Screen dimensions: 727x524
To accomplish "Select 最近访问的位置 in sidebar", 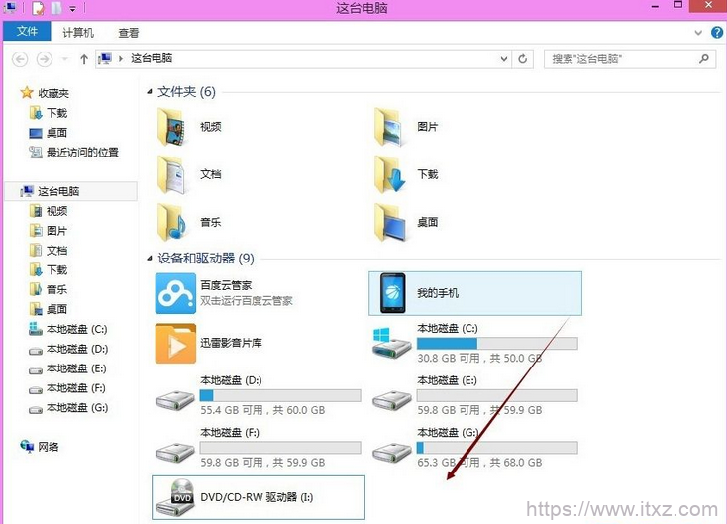I will click(73, 153).
